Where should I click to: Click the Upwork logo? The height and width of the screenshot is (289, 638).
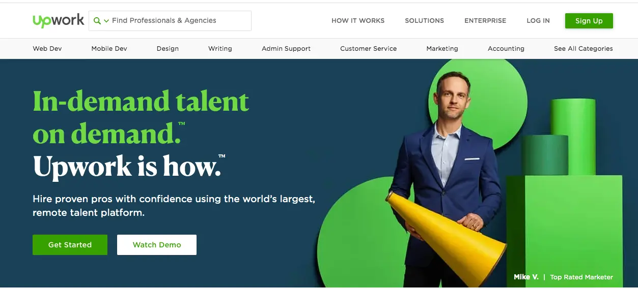click(58, 21)
